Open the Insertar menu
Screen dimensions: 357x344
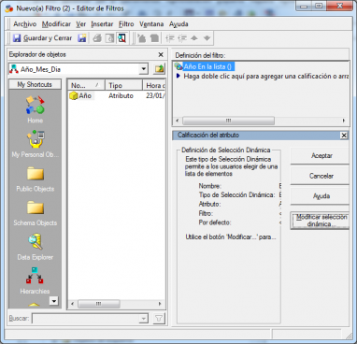coord(102,24)
